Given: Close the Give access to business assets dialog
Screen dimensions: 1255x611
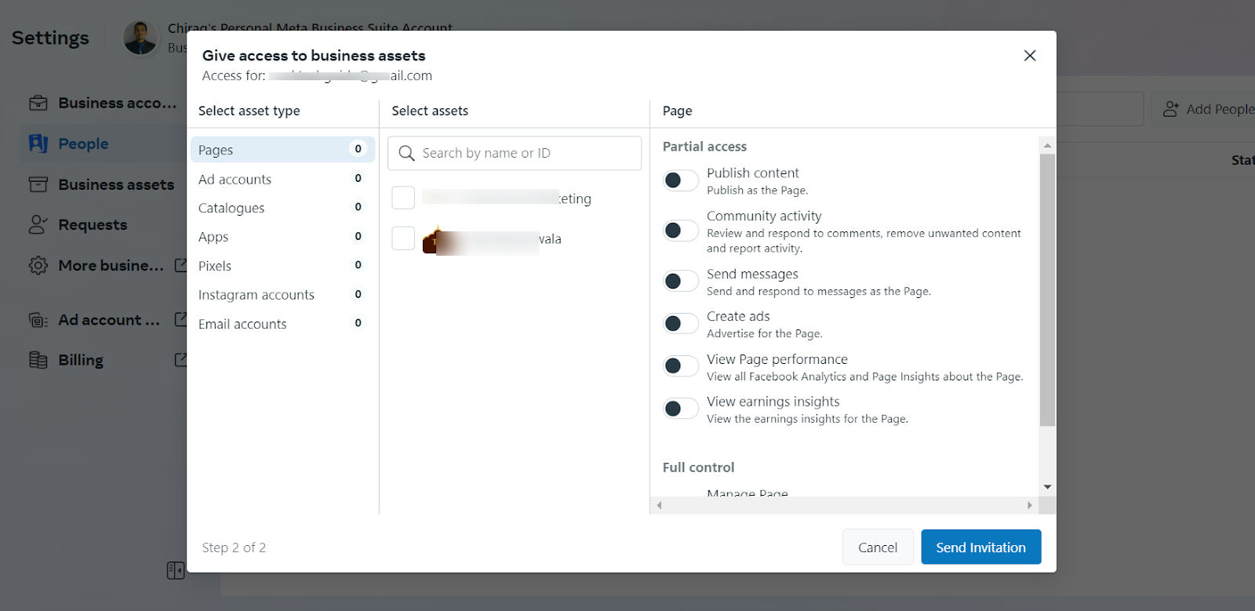Looking at the screenshot, I should (1030, 56).
